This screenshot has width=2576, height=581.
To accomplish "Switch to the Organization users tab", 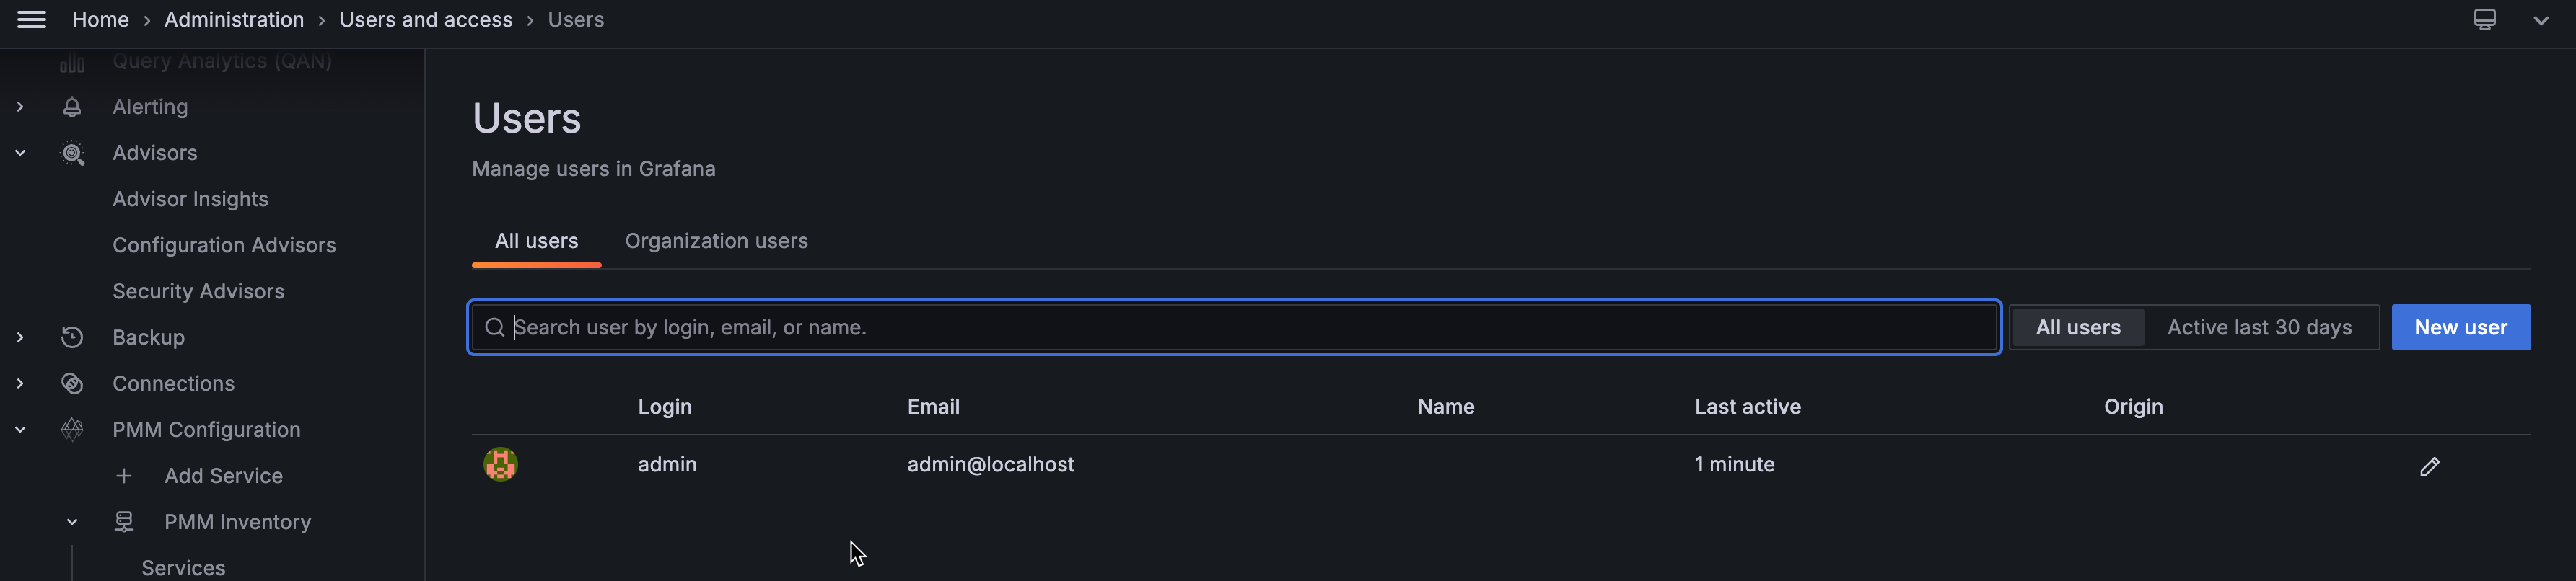I will [x=716, y=241].
